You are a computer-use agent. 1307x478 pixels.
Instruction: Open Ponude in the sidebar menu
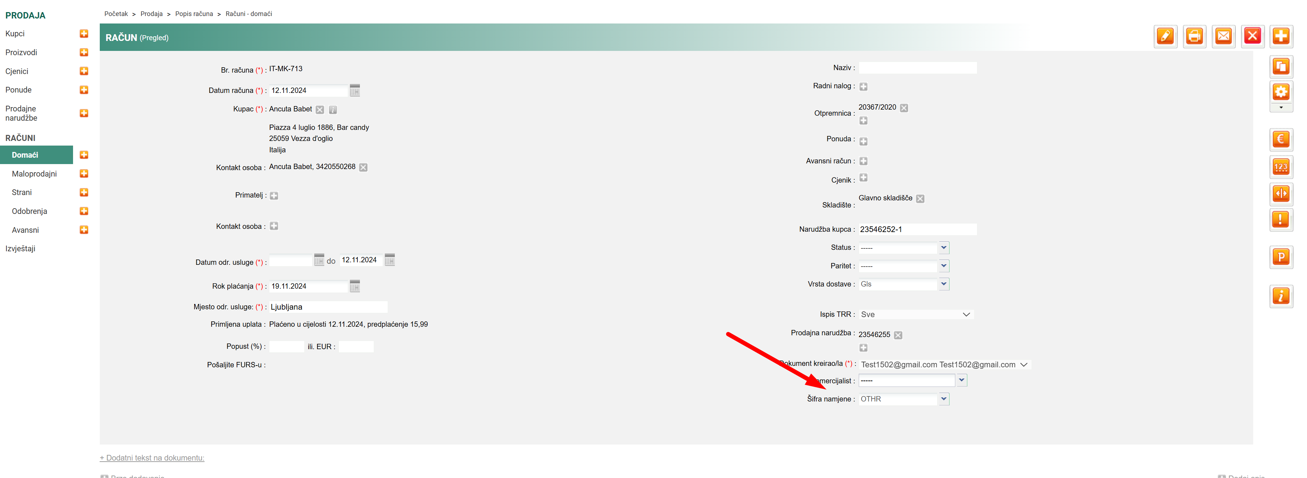(x=18, y=90)
